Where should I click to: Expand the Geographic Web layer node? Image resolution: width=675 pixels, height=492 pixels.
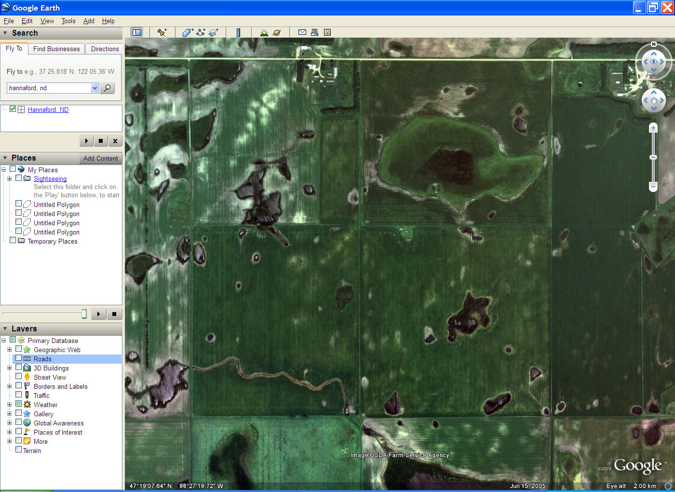[x=9, y=350]
